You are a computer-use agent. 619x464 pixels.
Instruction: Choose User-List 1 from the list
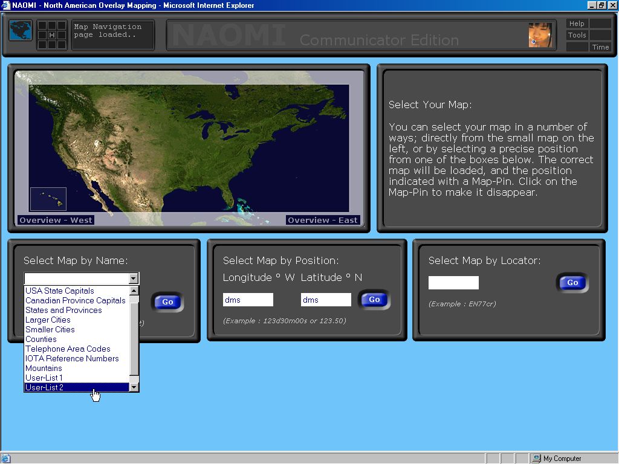point(77,378)
